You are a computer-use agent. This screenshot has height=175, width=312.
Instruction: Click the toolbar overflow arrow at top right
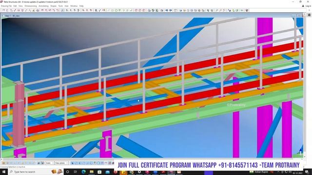pos(310,10)
